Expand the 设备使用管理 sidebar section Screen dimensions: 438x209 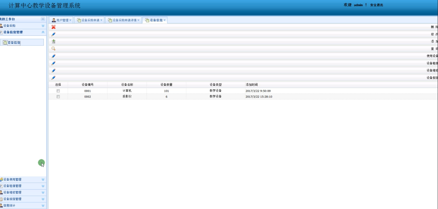click(x=43, y=180)
